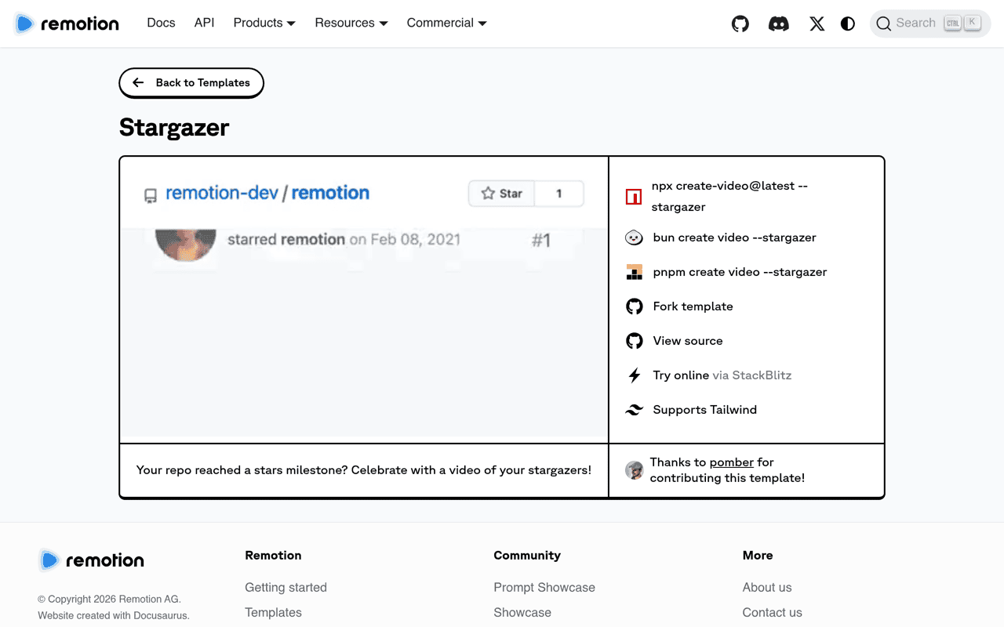Open the Discord icon in the navbar
The width and height of the screenshot is (1004, 627).
point(779,24)
